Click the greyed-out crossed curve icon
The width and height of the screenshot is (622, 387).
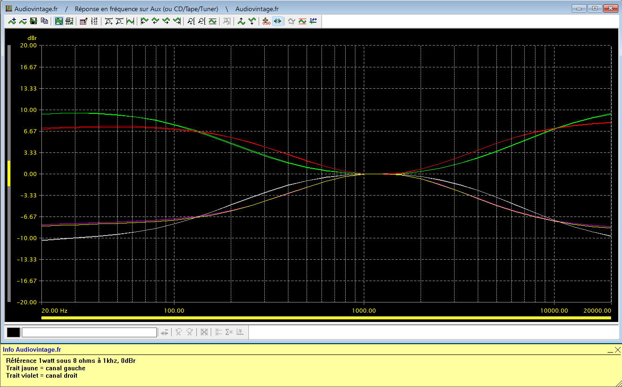(227, 21)
